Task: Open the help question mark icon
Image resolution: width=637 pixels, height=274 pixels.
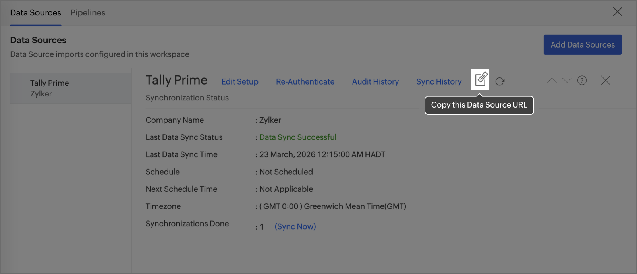Action: pyautogui.click(x=582, y=81)
